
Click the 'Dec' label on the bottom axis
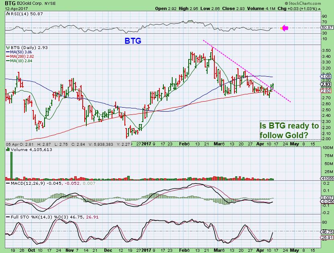(x=108, y=250)
